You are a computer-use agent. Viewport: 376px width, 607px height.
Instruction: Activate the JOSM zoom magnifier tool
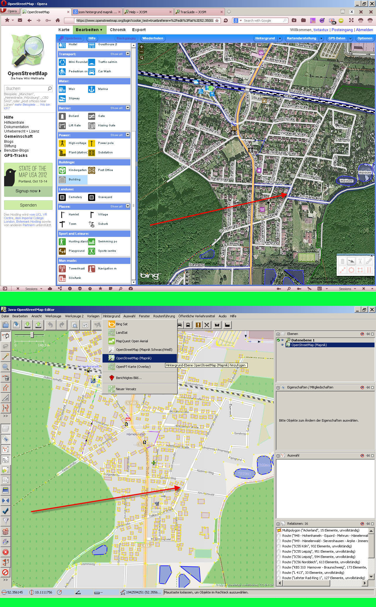pyautogui.click(x=6, y=367)
